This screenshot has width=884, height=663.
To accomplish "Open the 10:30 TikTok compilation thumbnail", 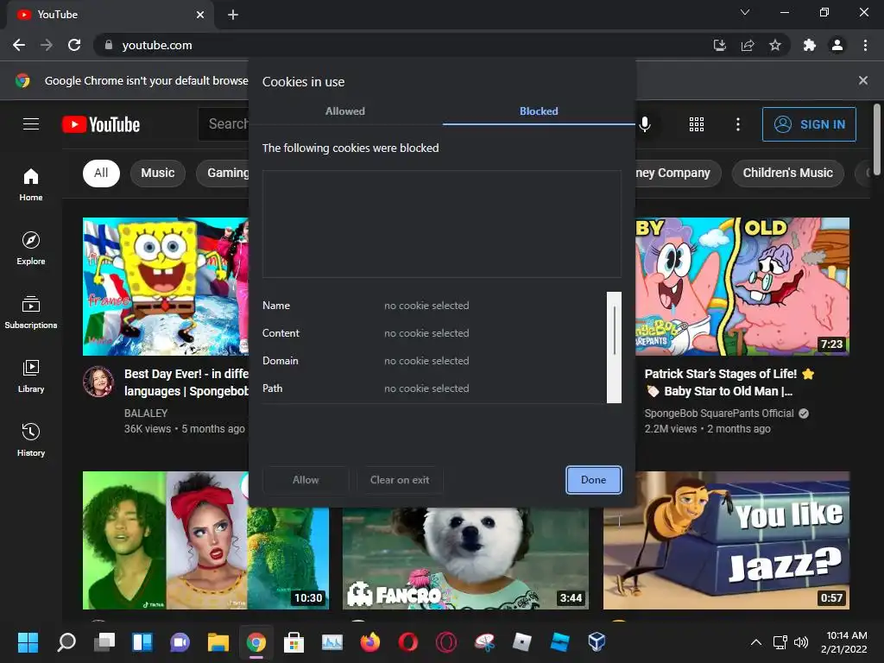I will (205, 540).
